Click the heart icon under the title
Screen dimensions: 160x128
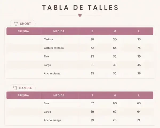tap(80, 15)
